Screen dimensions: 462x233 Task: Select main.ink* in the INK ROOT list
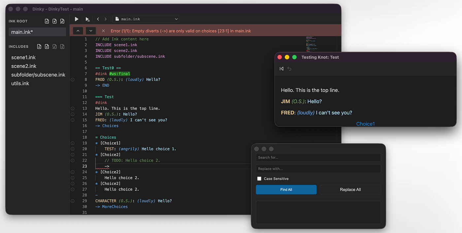click(37, 32)
